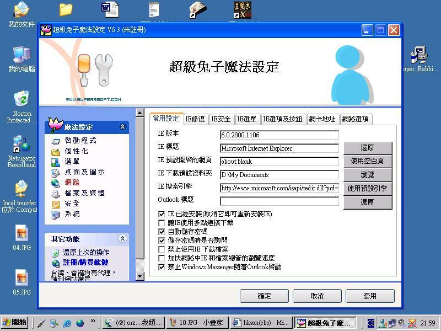This screenshot has height=331, width=441.
Task: Select the 04.JPG desktop file icon
Action: [21, 233]
